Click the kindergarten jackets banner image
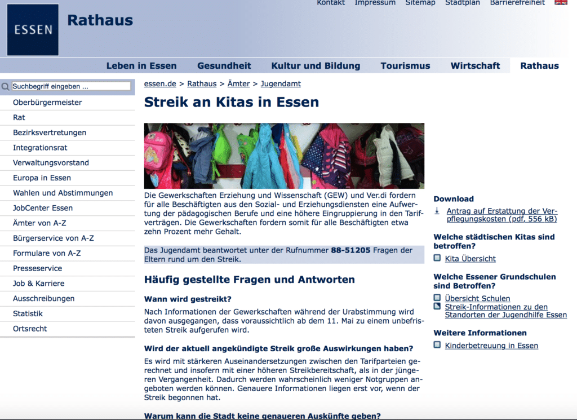This screenshot has height=420, width=577. (284, 156)
